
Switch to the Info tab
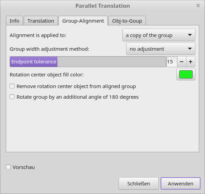(14, 21)
